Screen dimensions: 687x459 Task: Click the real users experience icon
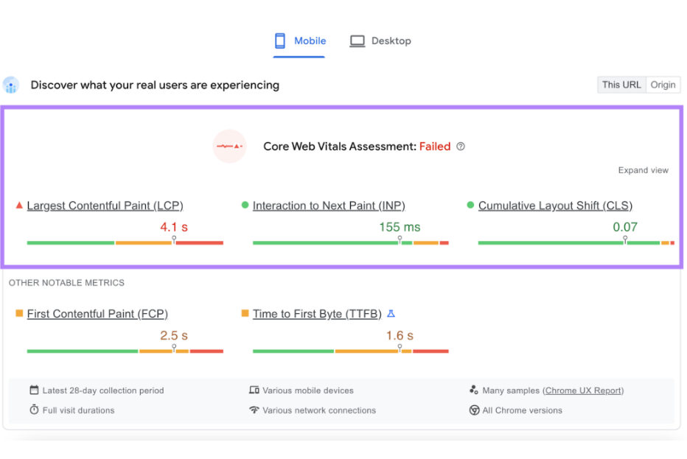coord(11,85)
